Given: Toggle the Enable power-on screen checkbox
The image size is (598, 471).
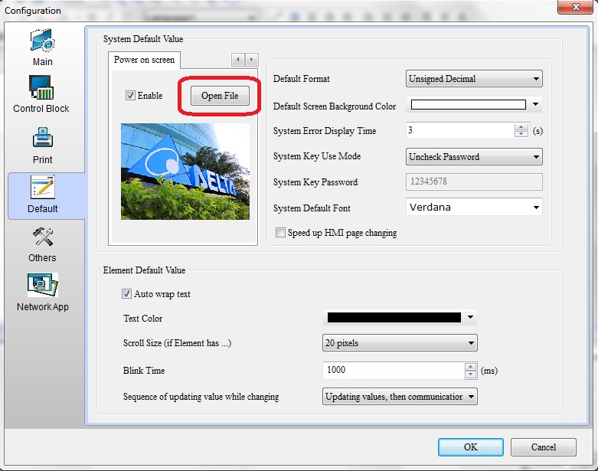Looking at the screenshot, I should click(x=130, y=96).
